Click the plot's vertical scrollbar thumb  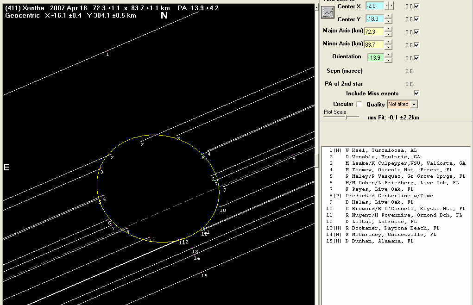coord(316,161)
